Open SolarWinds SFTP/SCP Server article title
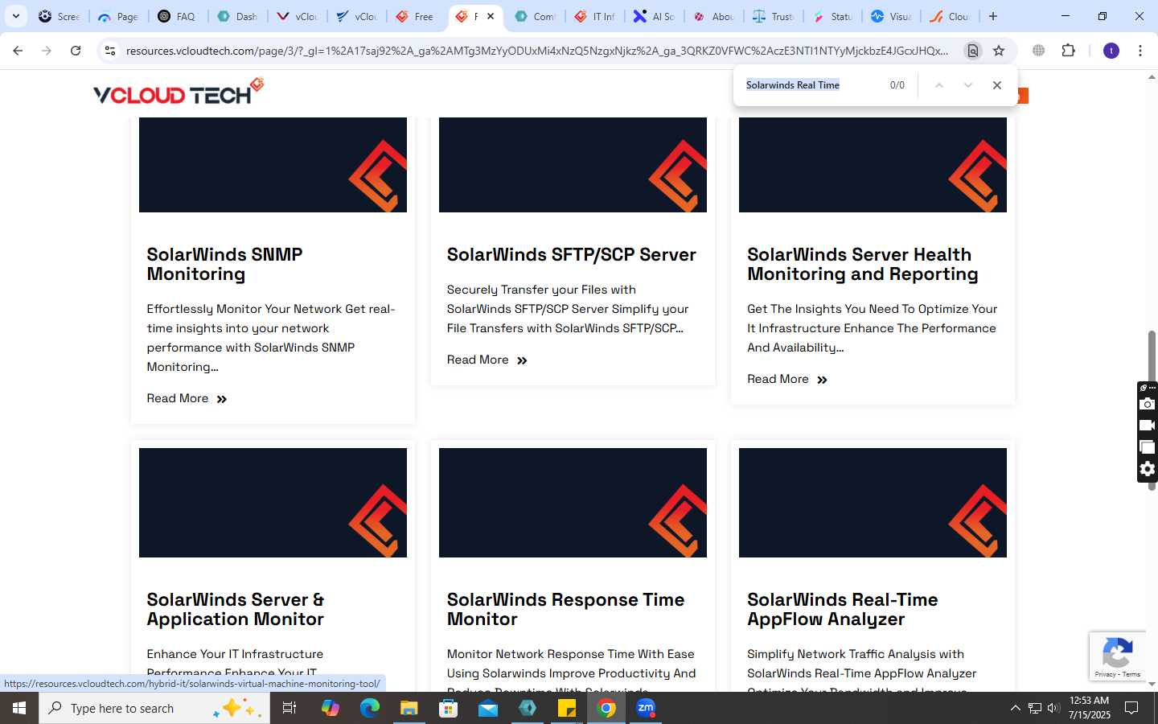This screenshot has width=1158, height=724. tap(571, 254)
